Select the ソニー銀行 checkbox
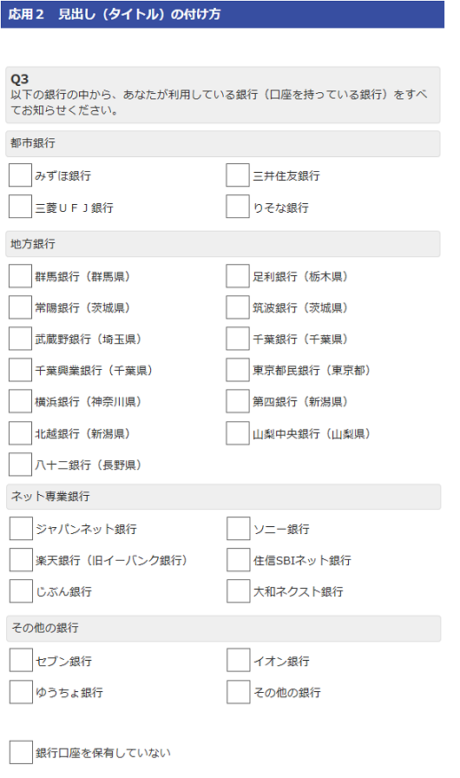 [x=239, y=529]
